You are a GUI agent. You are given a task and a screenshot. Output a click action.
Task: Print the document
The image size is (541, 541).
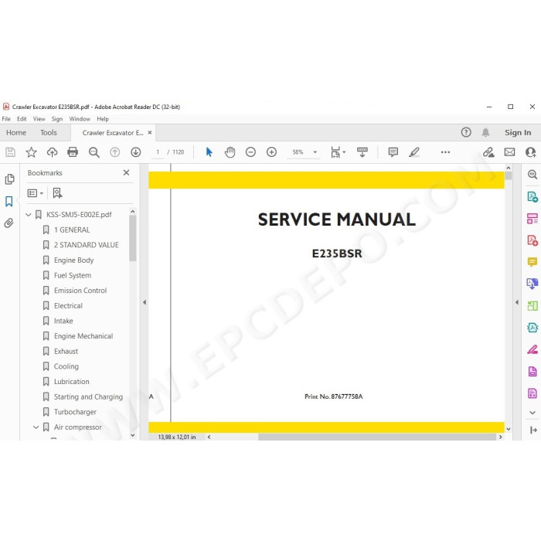(73, 152)
